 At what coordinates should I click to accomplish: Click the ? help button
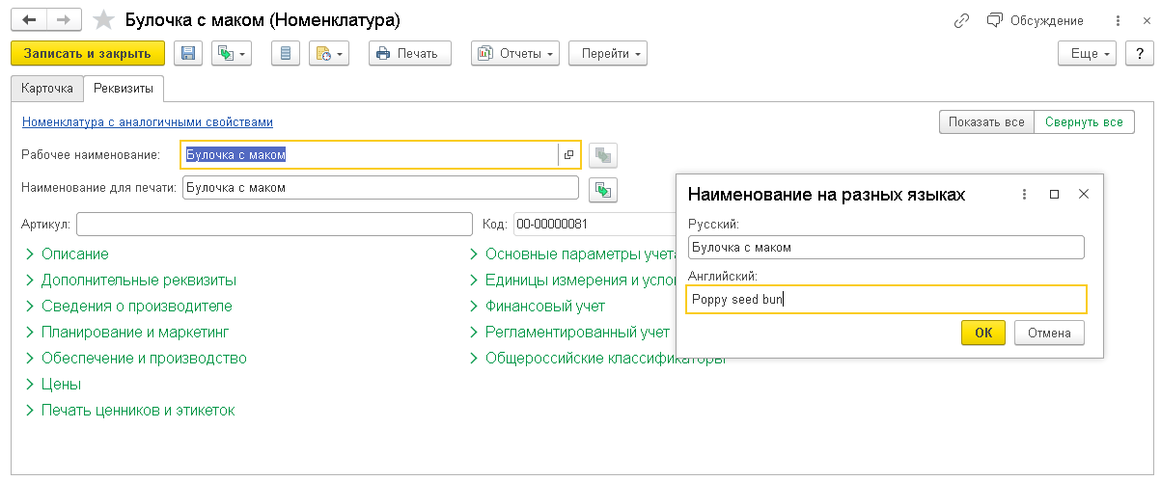(x=1140, y=54)
